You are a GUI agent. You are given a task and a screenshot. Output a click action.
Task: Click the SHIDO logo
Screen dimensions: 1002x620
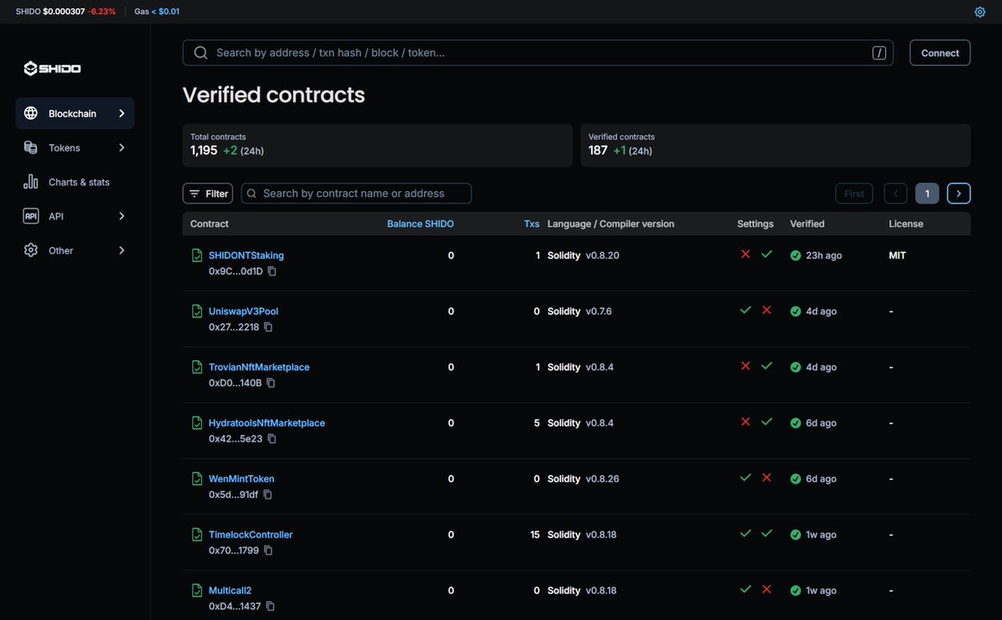(x=53, y=68)
